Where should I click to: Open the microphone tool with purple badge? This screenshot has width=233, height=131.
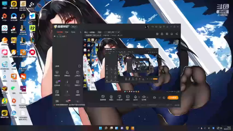coord(57,83)
